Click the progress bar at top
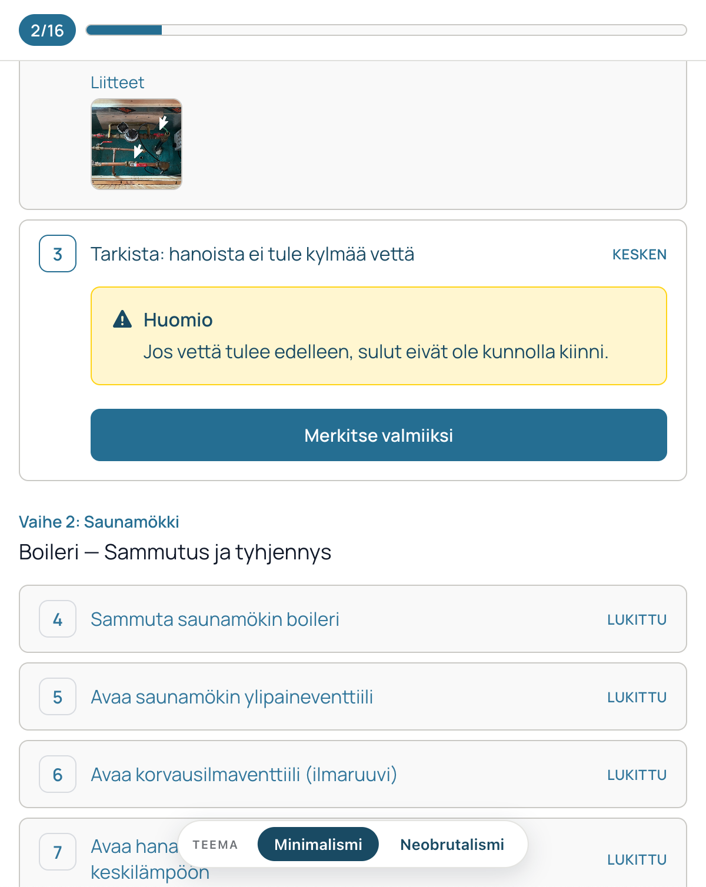 [x=386, y=30]
